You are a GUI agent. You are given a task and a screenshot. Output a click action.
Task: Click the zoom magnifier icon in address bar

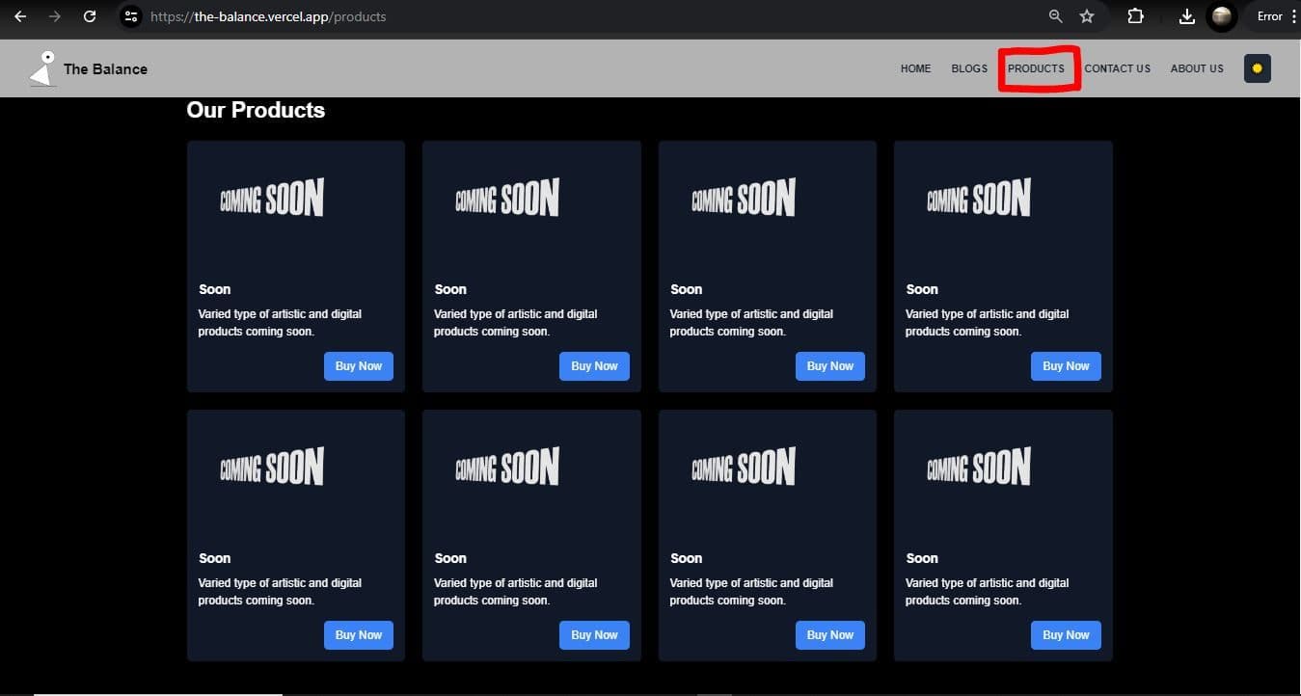tap(1056, 16)
